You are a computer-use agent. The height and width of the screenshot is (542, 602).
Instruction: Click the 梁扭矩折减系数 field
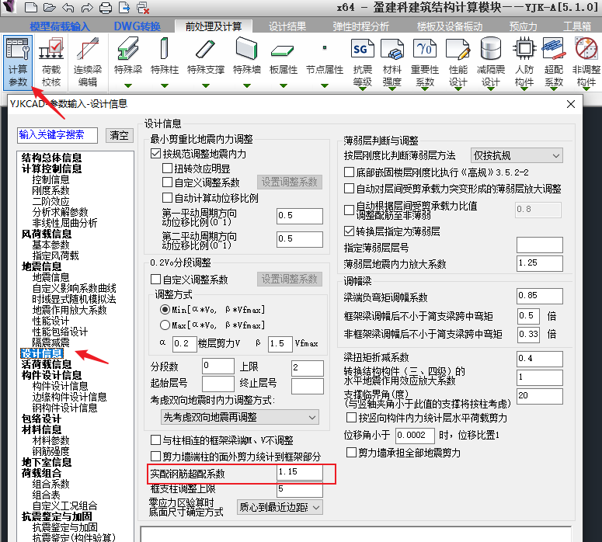click(539, 359)
